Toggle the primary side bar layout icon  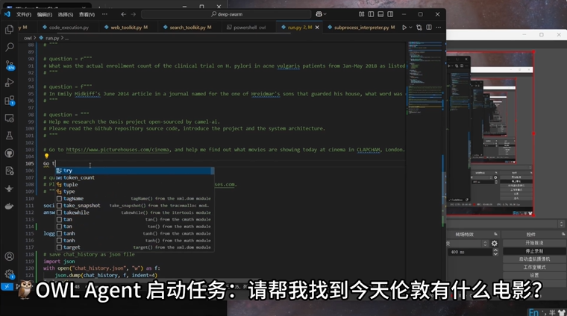(371, 14)
